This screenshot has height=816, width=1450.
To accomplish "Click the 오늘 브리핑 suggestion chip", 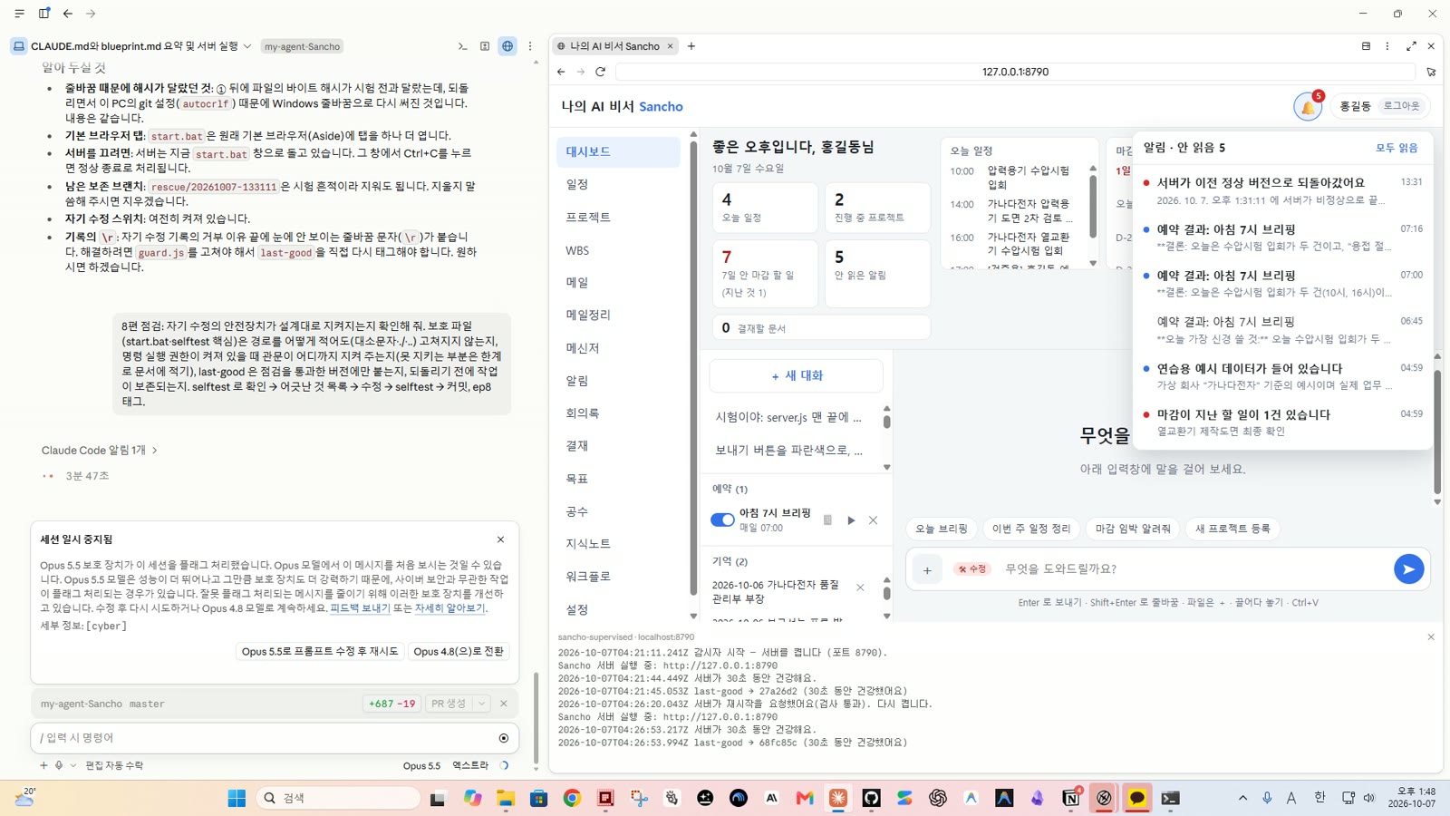I will tap(941, 529).
